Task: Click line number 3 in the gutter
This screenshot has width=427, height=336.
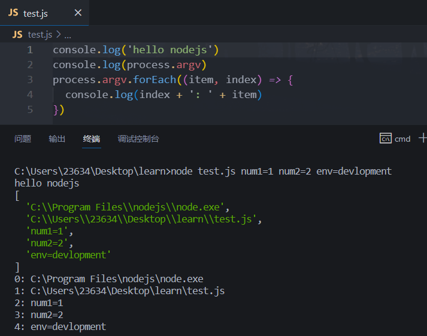Action: pyautogui.click(x=30, y=80)
